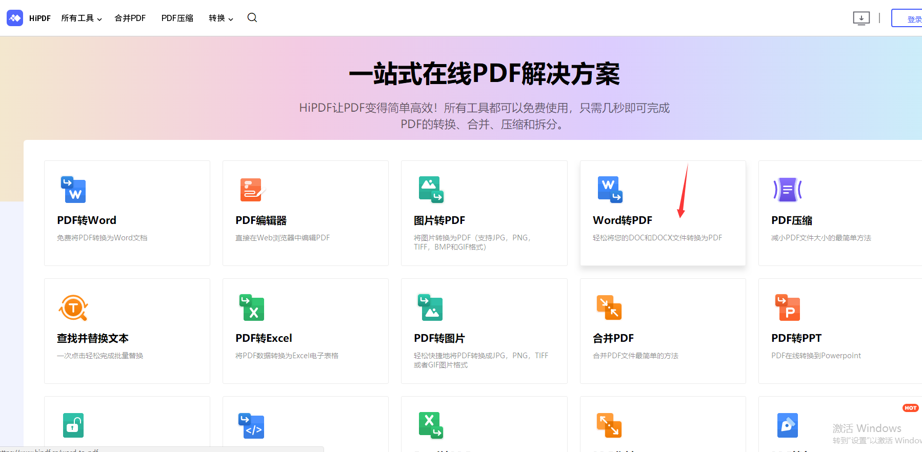This screenshot has width=922, height=452.
Task: Click the HiPDF logo icon
Action: (x=15, y=18)
